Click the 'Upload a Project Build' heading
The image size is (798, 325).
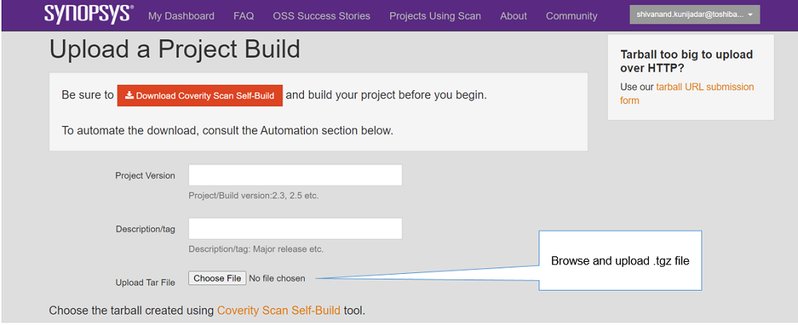[175, 50]
